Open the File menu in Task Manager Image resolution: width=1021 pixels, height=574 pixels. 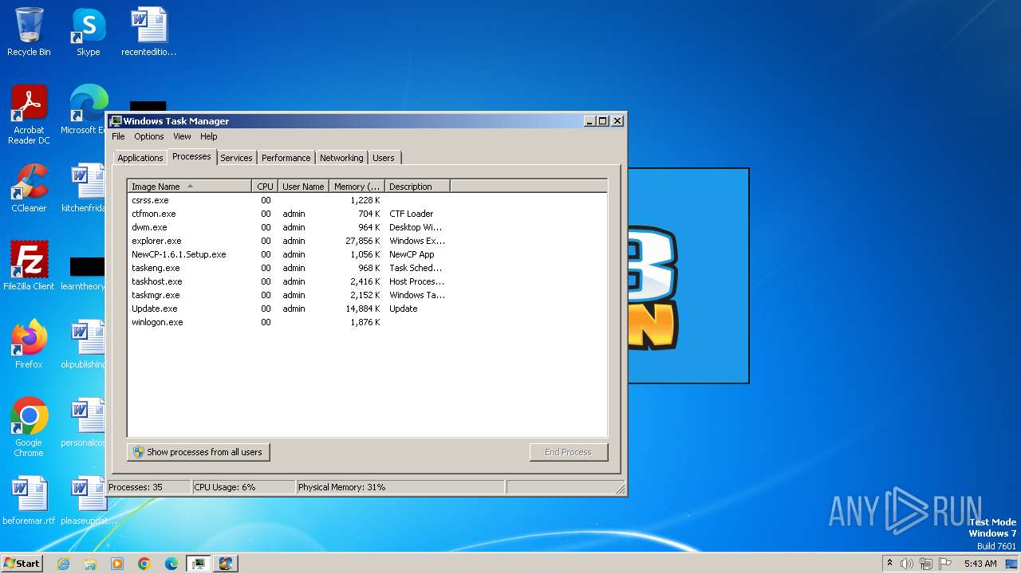[118, 136]
